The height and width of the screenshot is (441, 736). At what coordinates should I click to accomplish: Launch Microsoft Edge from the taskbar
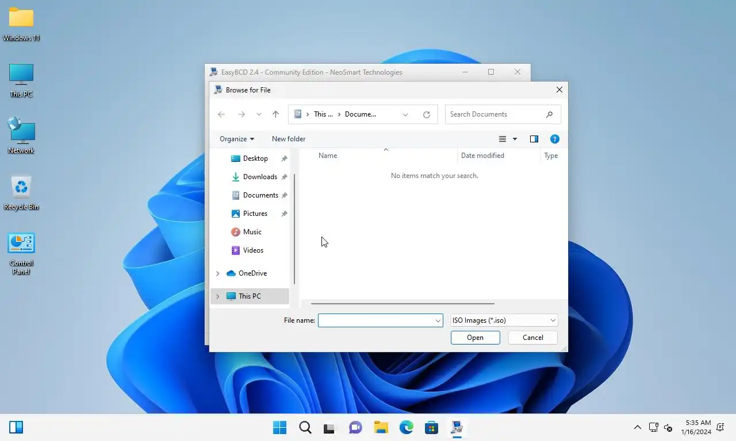coord(407,428)
